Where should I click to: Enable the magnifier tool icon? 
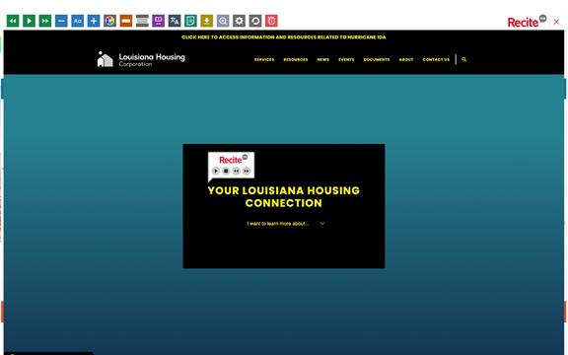pyautogui.click(x=223, y=21)
